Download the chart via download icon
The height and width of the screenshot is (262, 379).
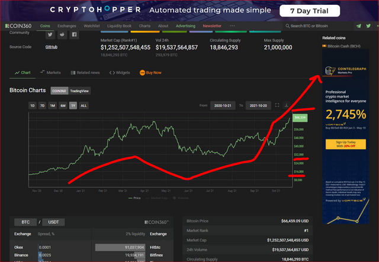tap(286, 105)
